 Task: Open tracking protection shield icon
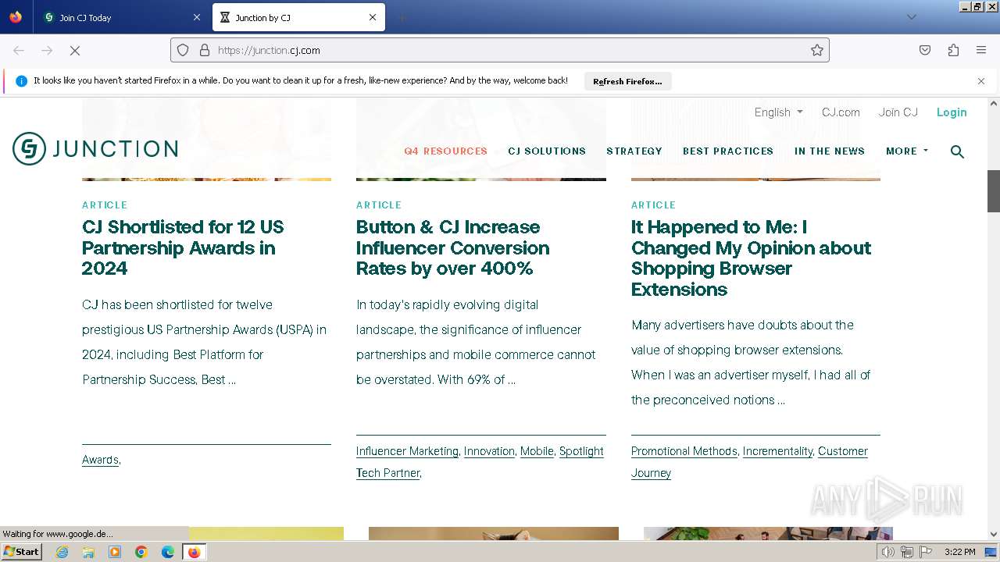183,50
